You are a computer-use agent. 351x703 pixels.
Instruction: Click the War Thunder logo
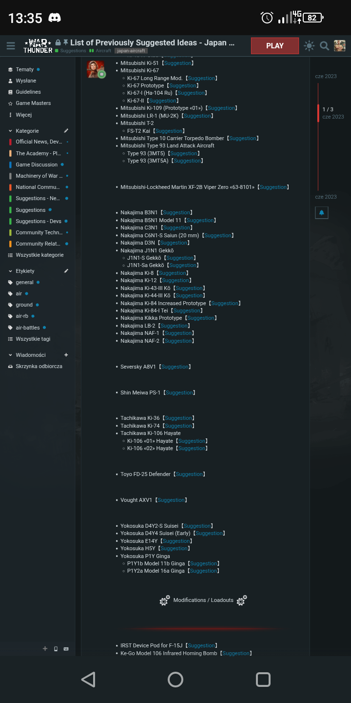[x=38, y=46]
